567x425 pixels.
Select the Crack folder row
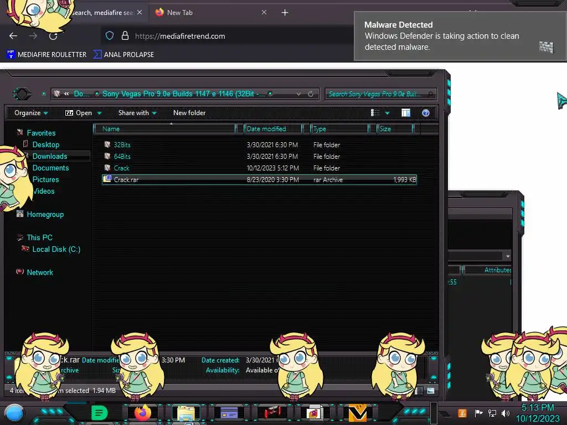259,168
